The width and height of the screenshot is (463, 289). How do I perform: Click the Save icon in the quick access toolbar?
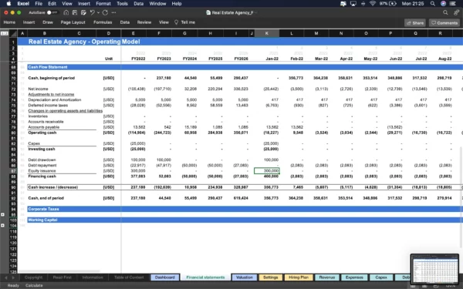[75, 12]
